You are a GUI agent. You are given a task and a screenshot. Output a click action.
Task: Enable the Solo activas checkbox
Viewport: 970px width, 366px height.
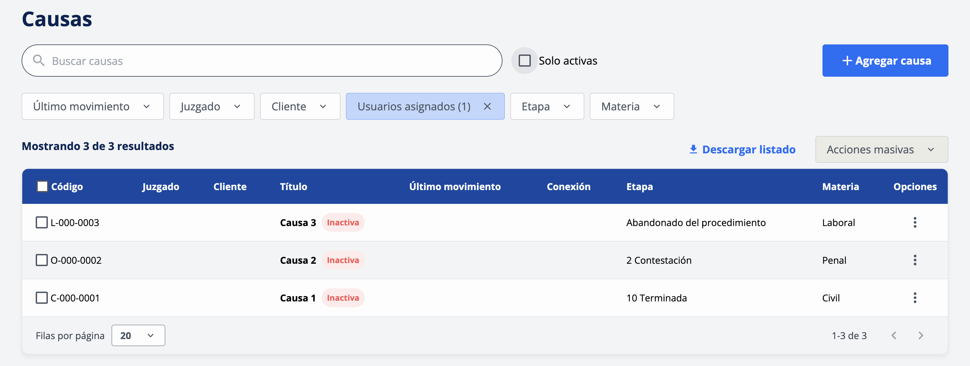(x=524, y=61)
